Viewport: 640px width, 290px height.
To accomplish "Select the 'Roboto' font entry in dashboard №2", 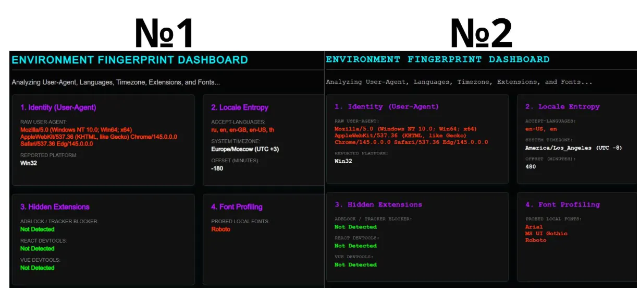I will 536,240.
